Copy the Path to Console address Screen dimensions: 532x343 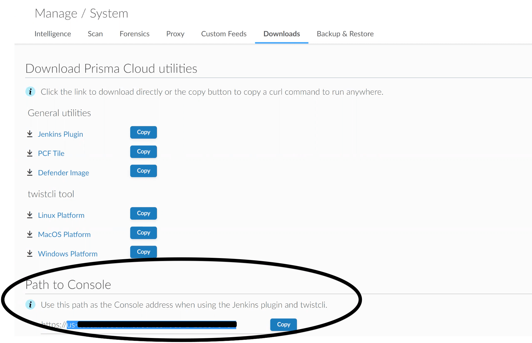(x=283, y=324)
